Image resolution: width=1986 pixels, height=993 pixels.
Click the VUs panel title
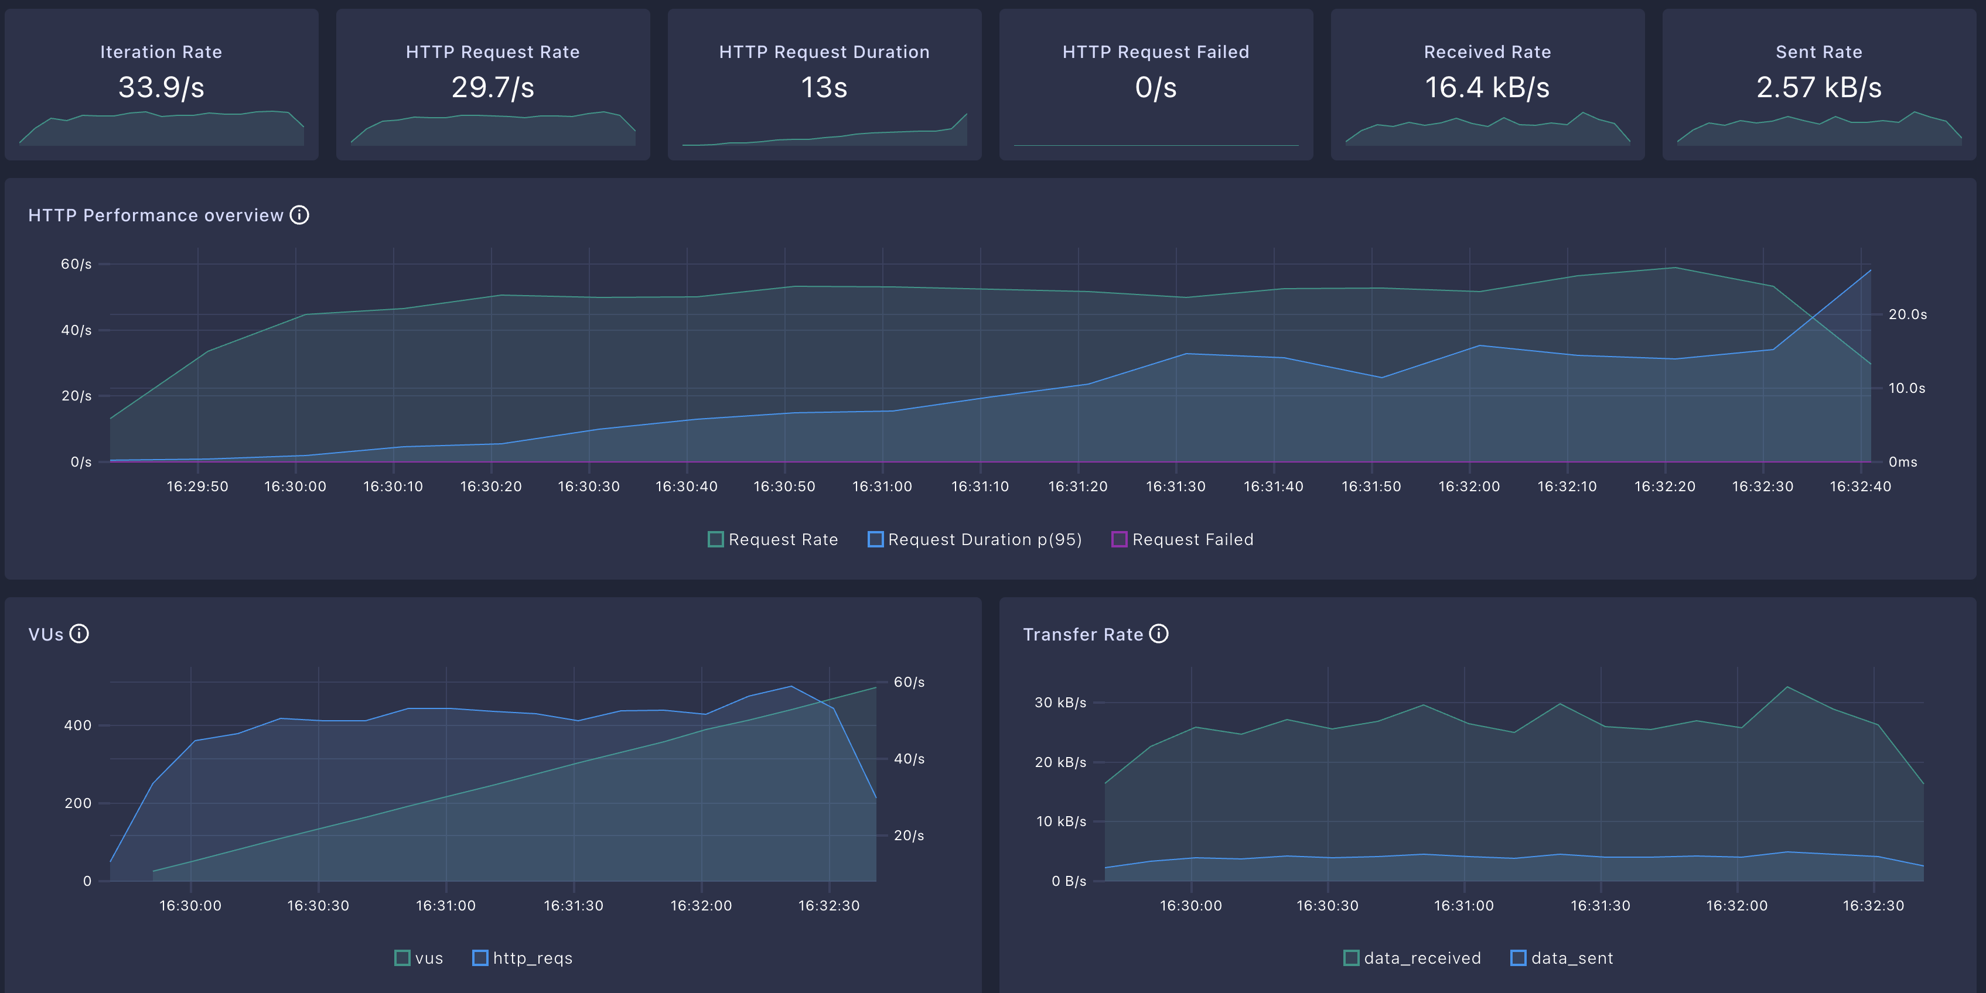click(46, 634)
